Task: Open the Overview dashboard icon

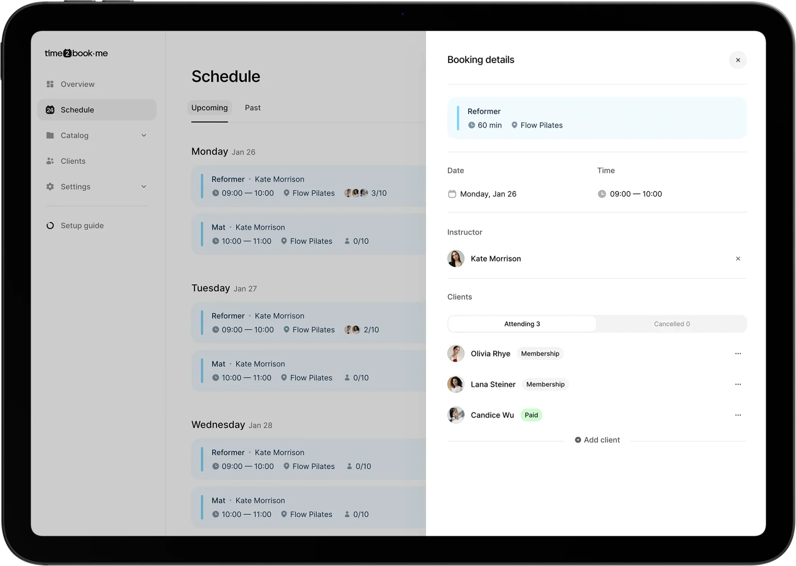Action: (50, 84)
